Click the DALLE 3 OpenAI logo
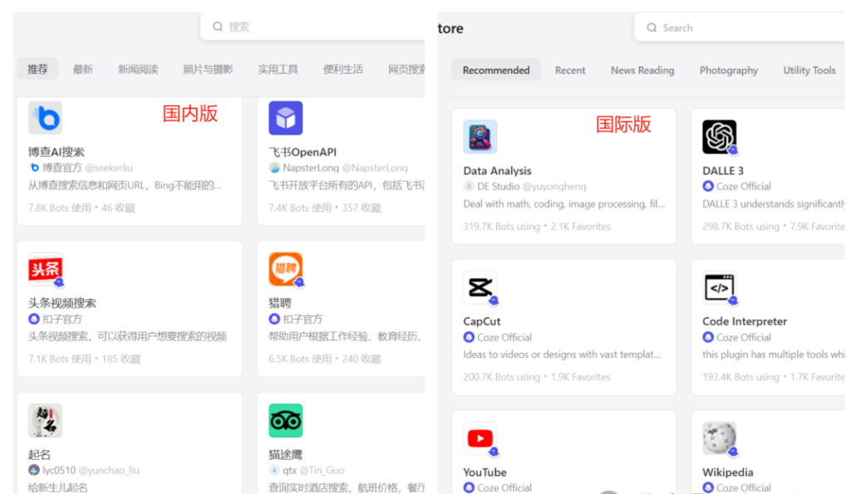 tap(719, 137)
